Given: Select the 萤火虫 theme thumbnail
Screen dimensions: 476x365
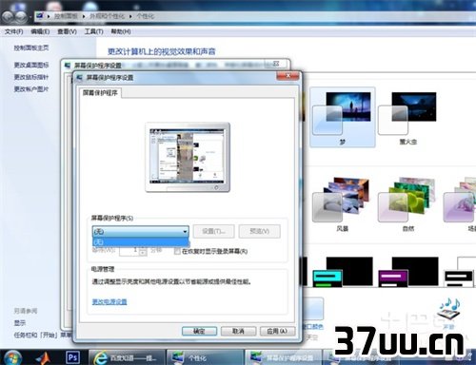Looking at the screenshot, I should coord(407,117).
